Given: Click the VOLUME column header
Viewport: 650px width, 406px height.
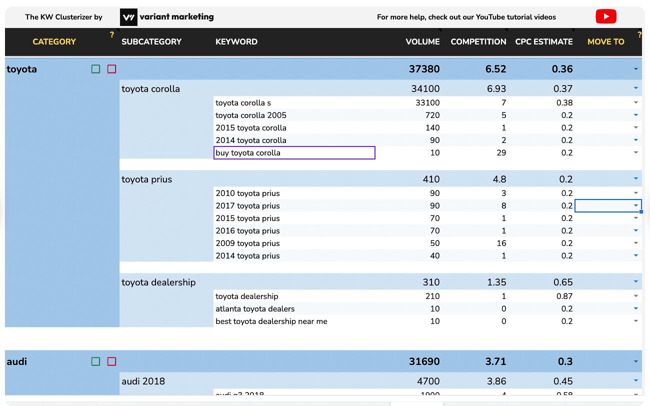Looking at the screenshot, I should [422, 41].
